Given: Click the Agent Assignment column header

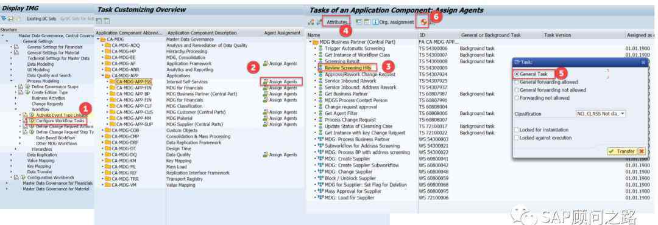Looking at the screenshot, I should (x=282, y=33).
